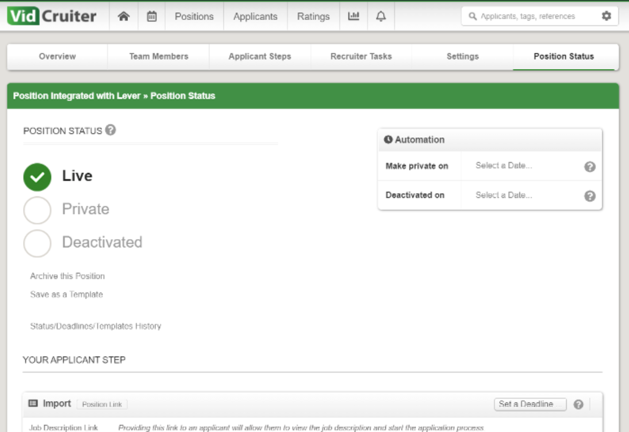Open notifications via the bell icon
Image resolution: width=629 pixels, height=432 pixels.
[x=381, y=16]
